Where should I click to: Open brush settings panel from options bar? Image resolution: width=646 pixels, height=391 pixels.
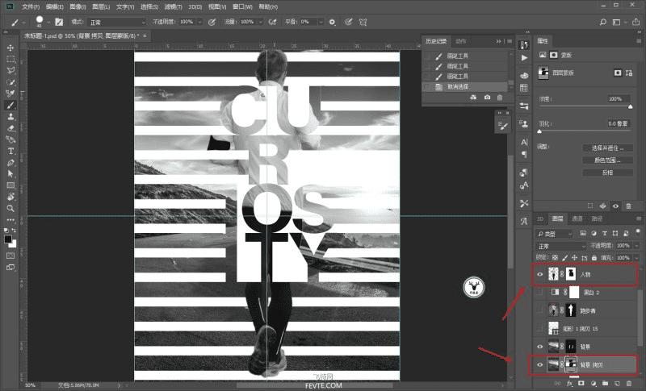tap(59, 23)
